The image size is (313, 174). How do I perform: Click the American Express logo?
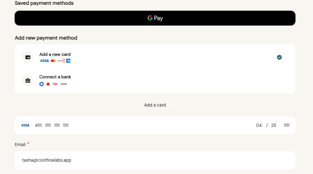(68, 61)
